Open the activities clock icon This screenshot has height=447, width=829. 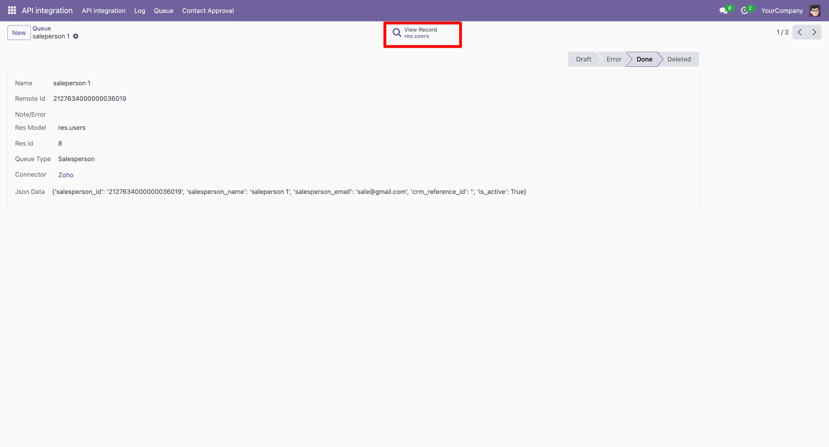point(744,11)
